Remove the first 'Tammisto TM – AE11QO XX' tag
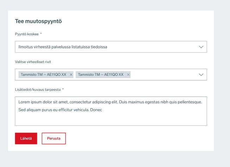 [71, 75]
